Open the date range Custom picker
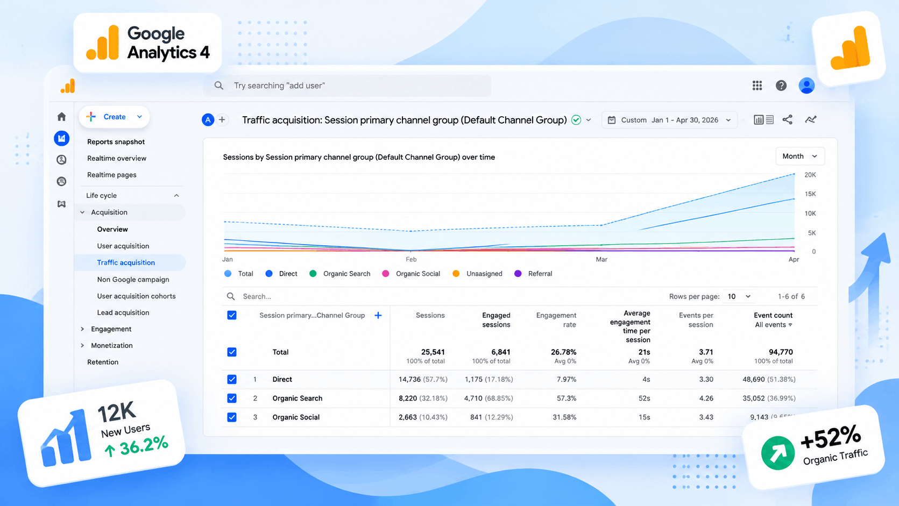899x506 pixels. 669,120
